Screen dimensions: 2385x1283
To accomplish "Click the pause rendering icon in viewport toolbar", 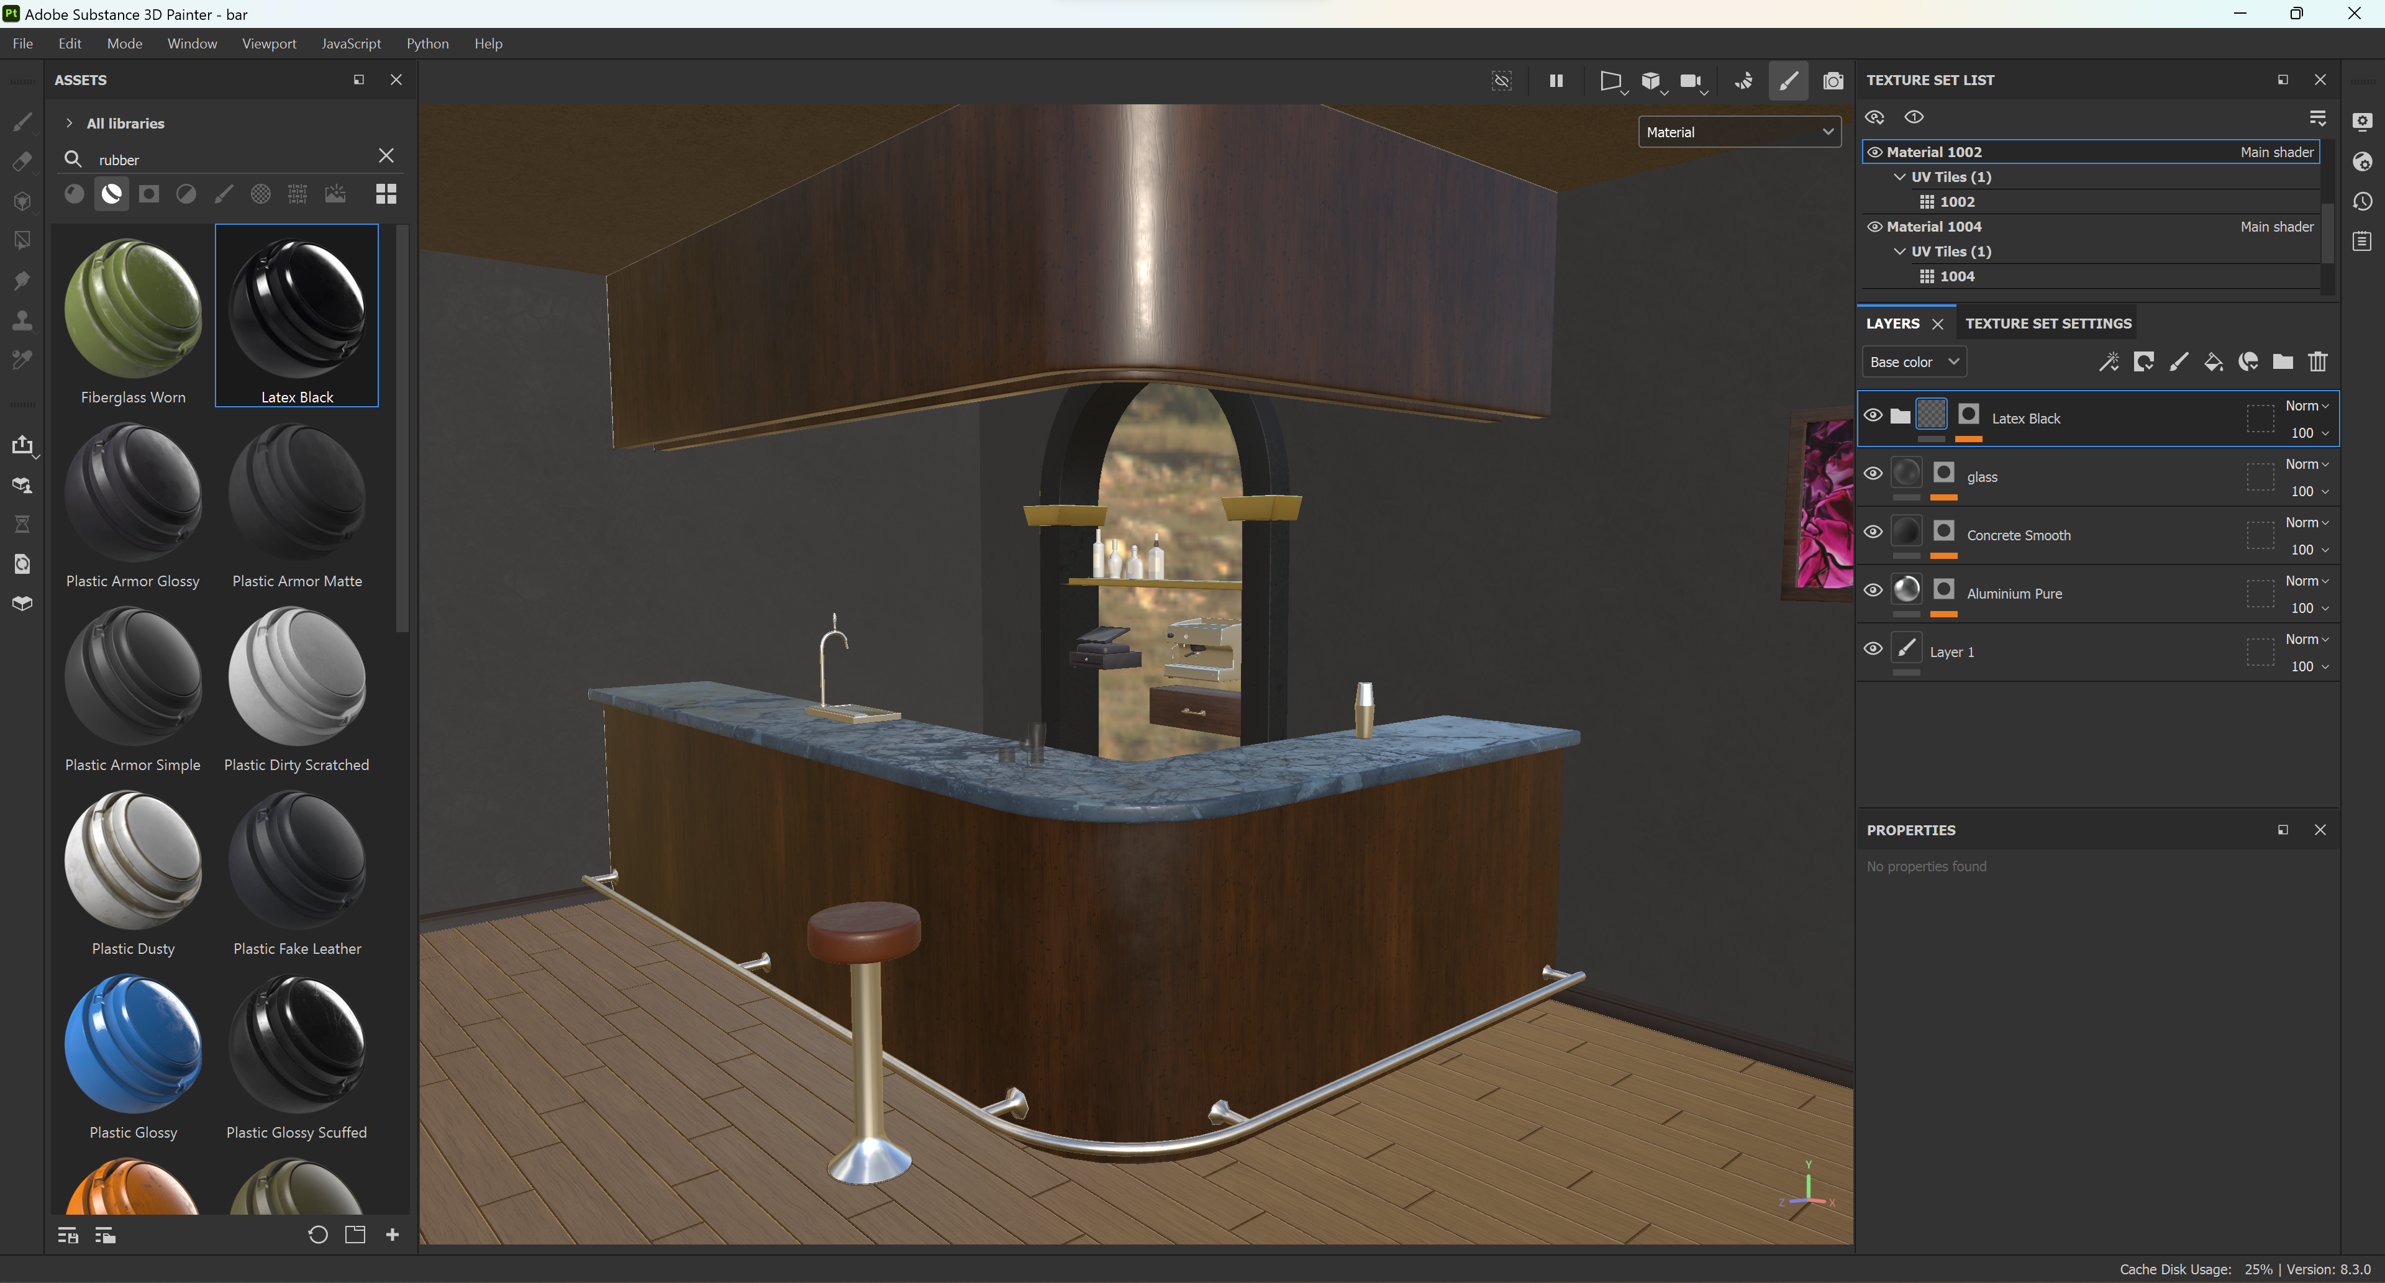I will coord(1556,81).
